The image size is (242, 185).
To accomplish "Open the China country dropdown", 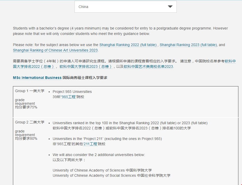I will pos(125,7).
